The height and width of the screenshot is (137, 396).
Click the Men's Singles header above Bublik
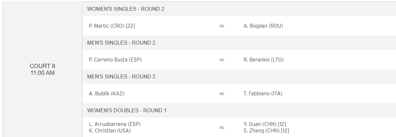[x=121, y=77]
